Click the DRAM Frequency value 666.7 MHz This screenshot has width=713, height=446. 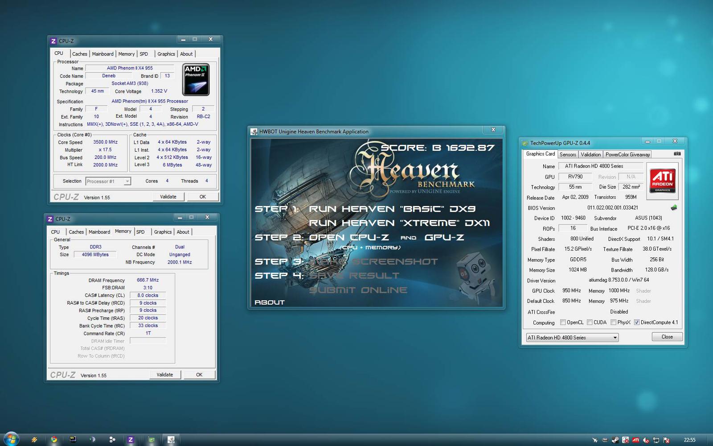[x=148, y=280]
